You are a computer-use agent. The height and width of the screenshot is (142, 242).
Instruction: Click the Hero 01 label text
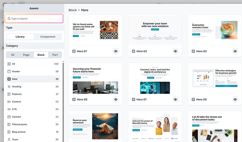pyautogui.click(x=82, y=51)
